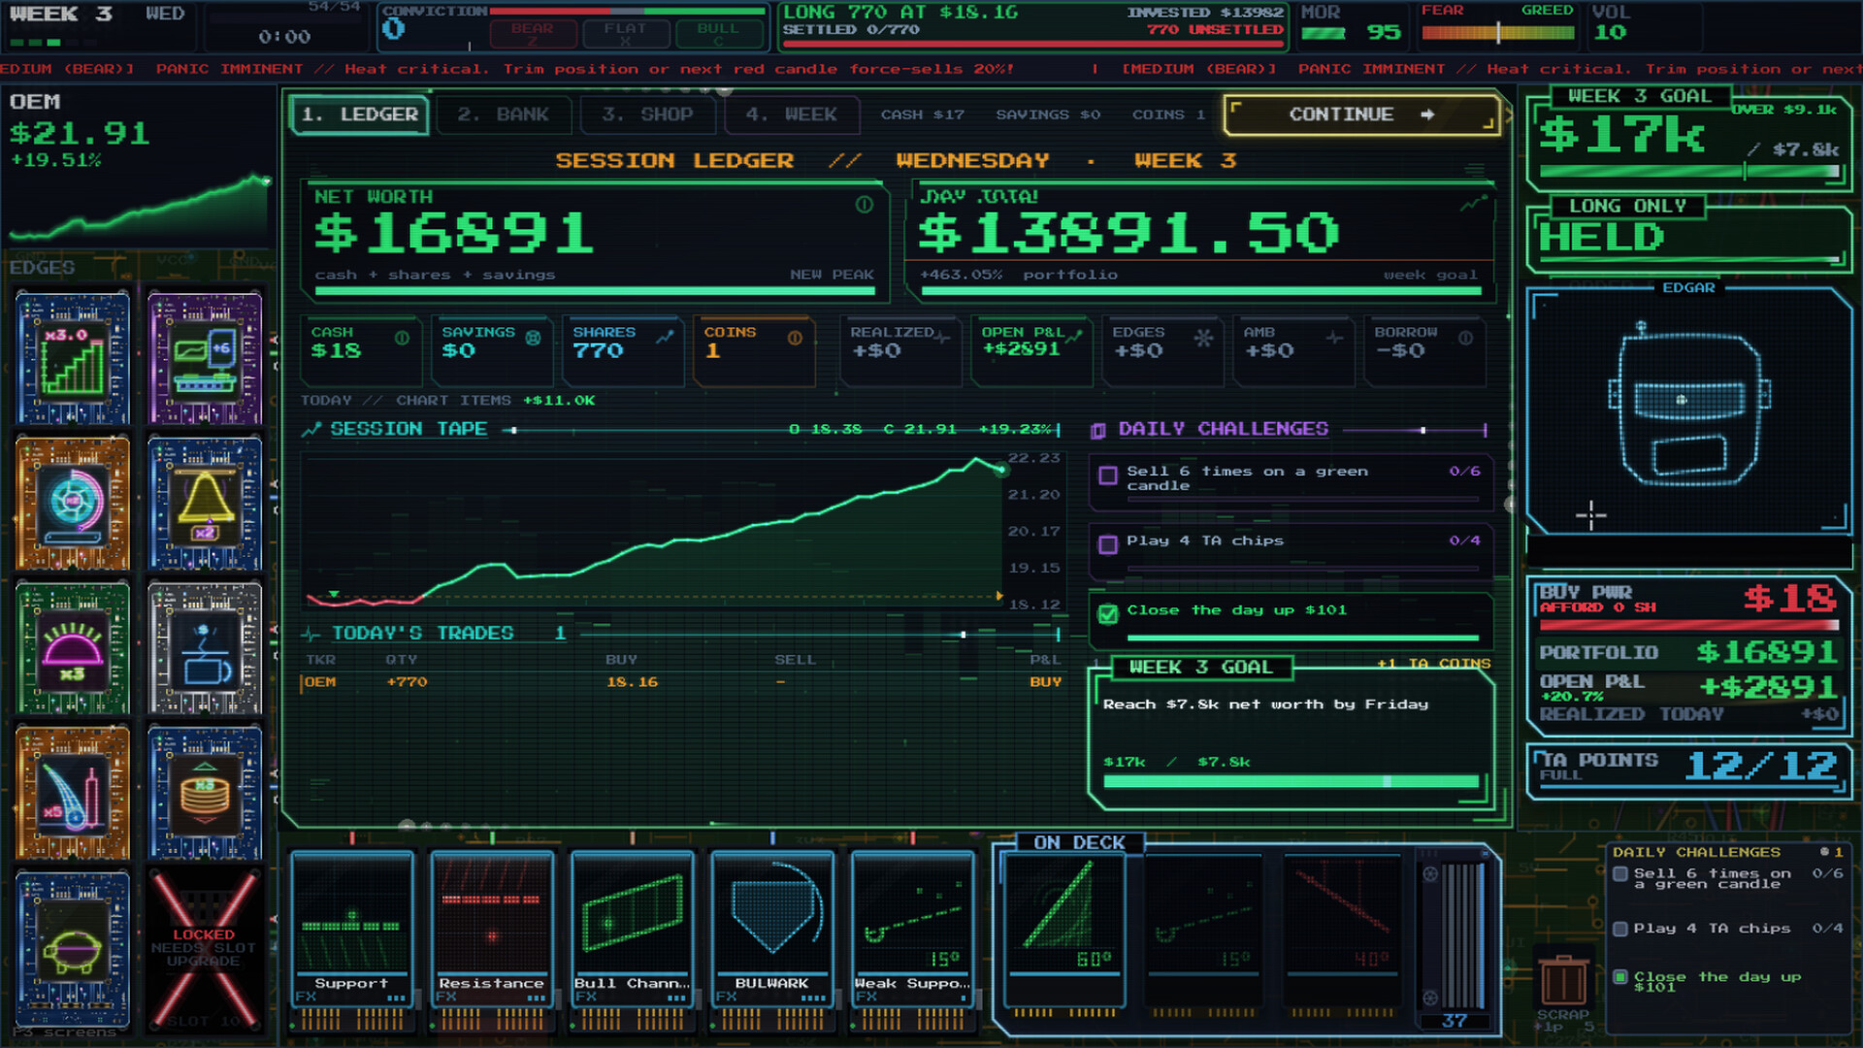1863x1048 pixels.
Task: Select the coffee mug edge card
Action: click(205, 648)
